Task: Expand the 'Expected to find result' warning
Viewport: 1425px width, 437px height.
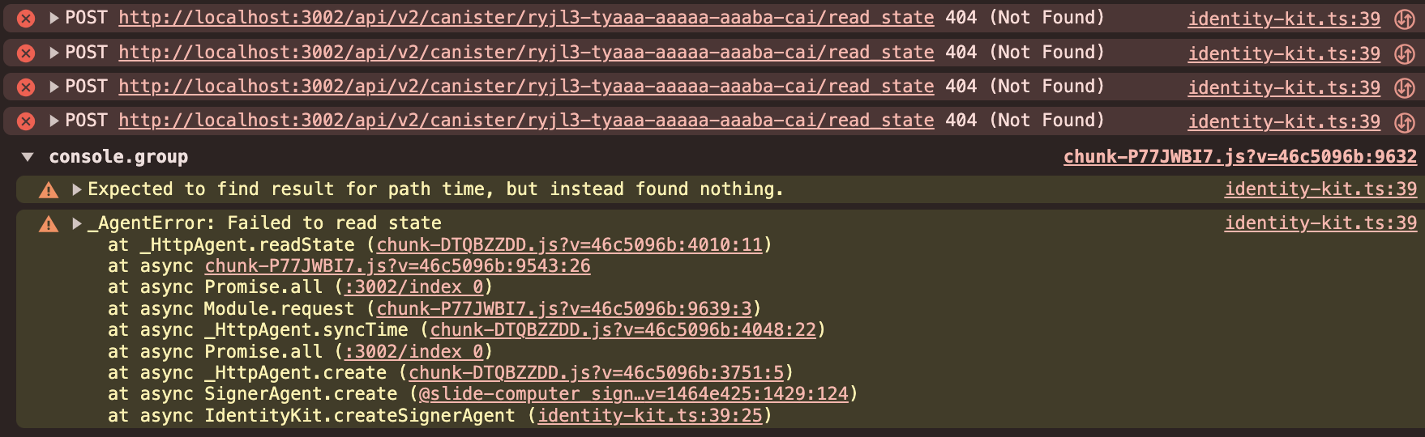Action: tap(77, 189)
